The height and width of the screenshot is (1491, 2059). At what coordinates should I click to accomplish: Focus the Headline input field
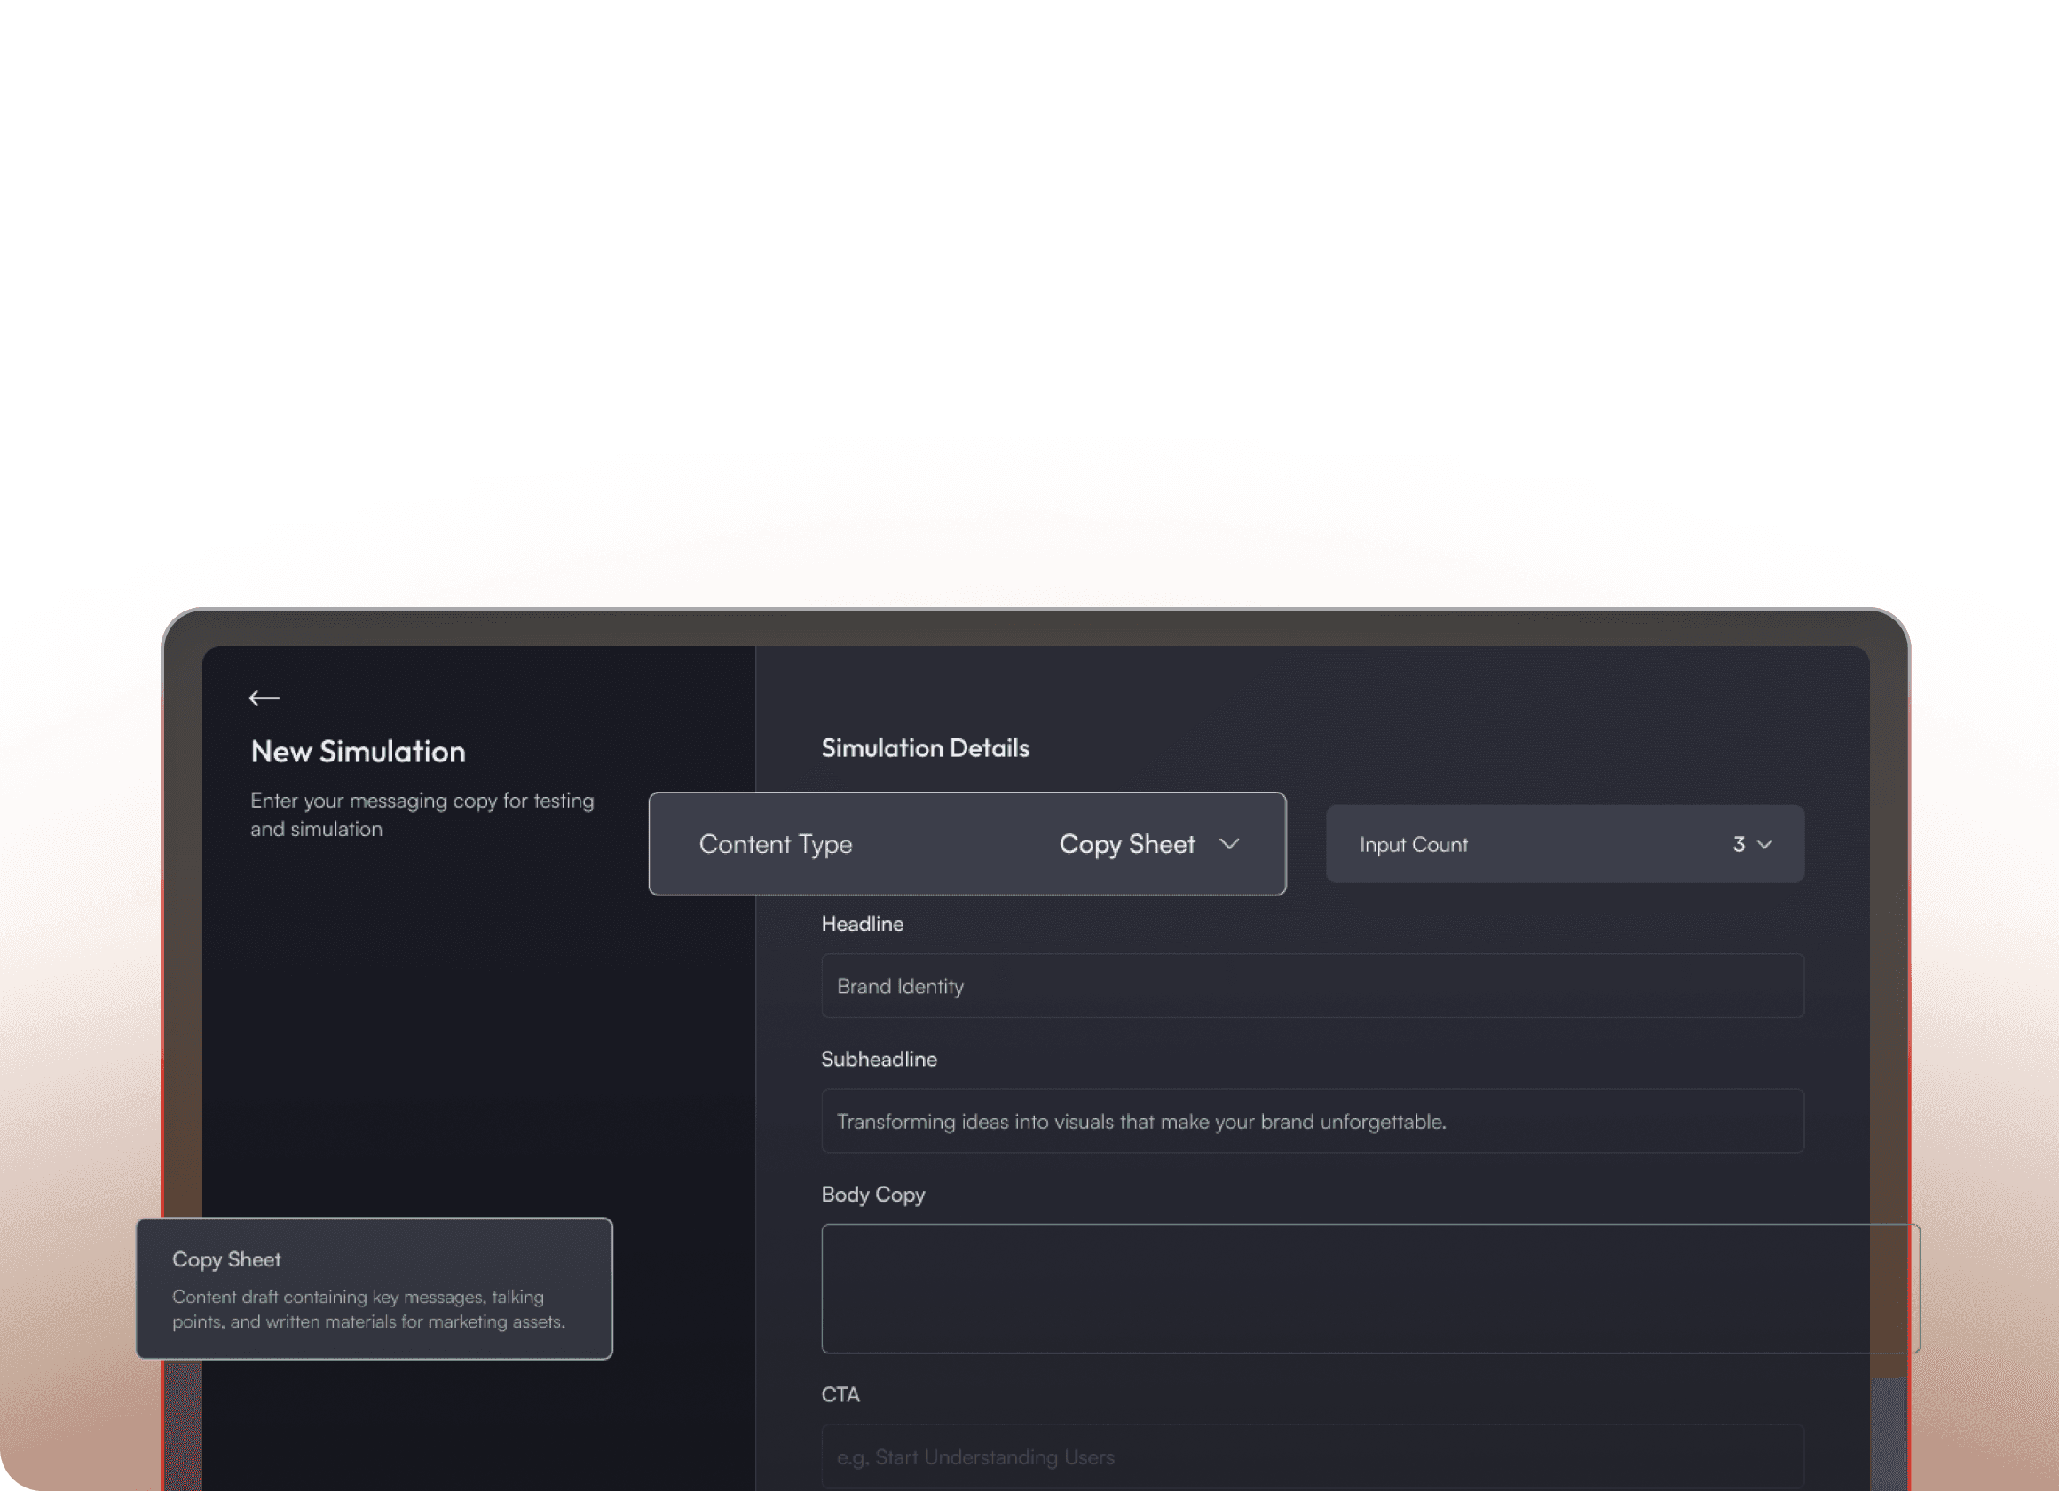(x=1311, y=986)
